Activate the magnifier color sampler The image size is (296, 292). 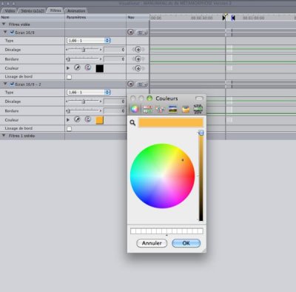tap(132, 122)
